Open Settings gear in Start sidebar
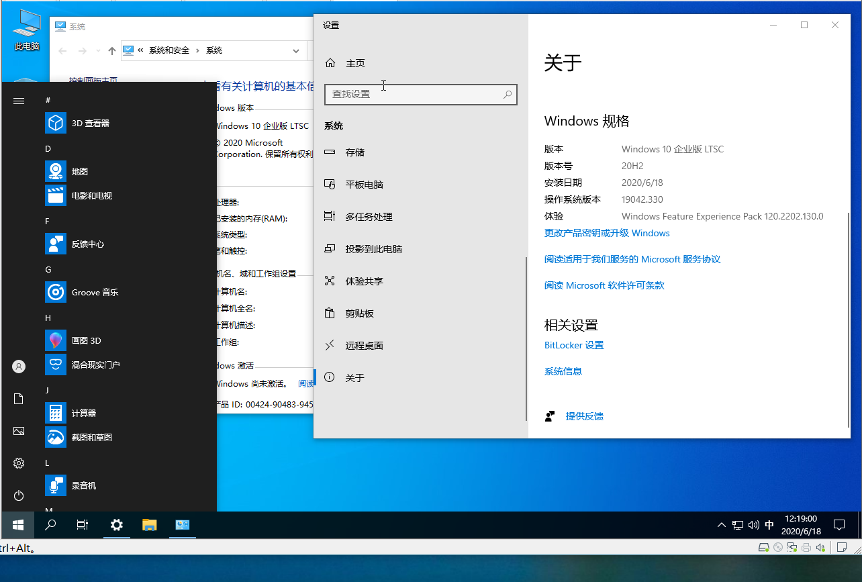Viewport: 862px width, 582px height. [19, 463]
